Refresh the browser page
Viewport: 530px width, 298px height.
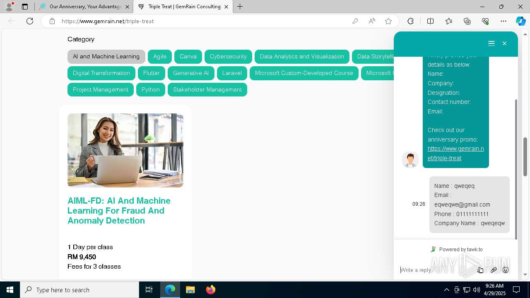click(x=30, y=21)
